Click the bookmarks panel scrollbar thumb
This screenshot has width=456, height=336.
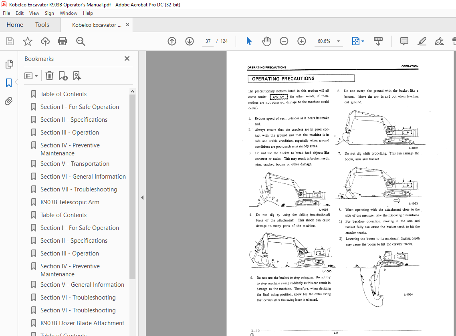(x=132, y=187)
